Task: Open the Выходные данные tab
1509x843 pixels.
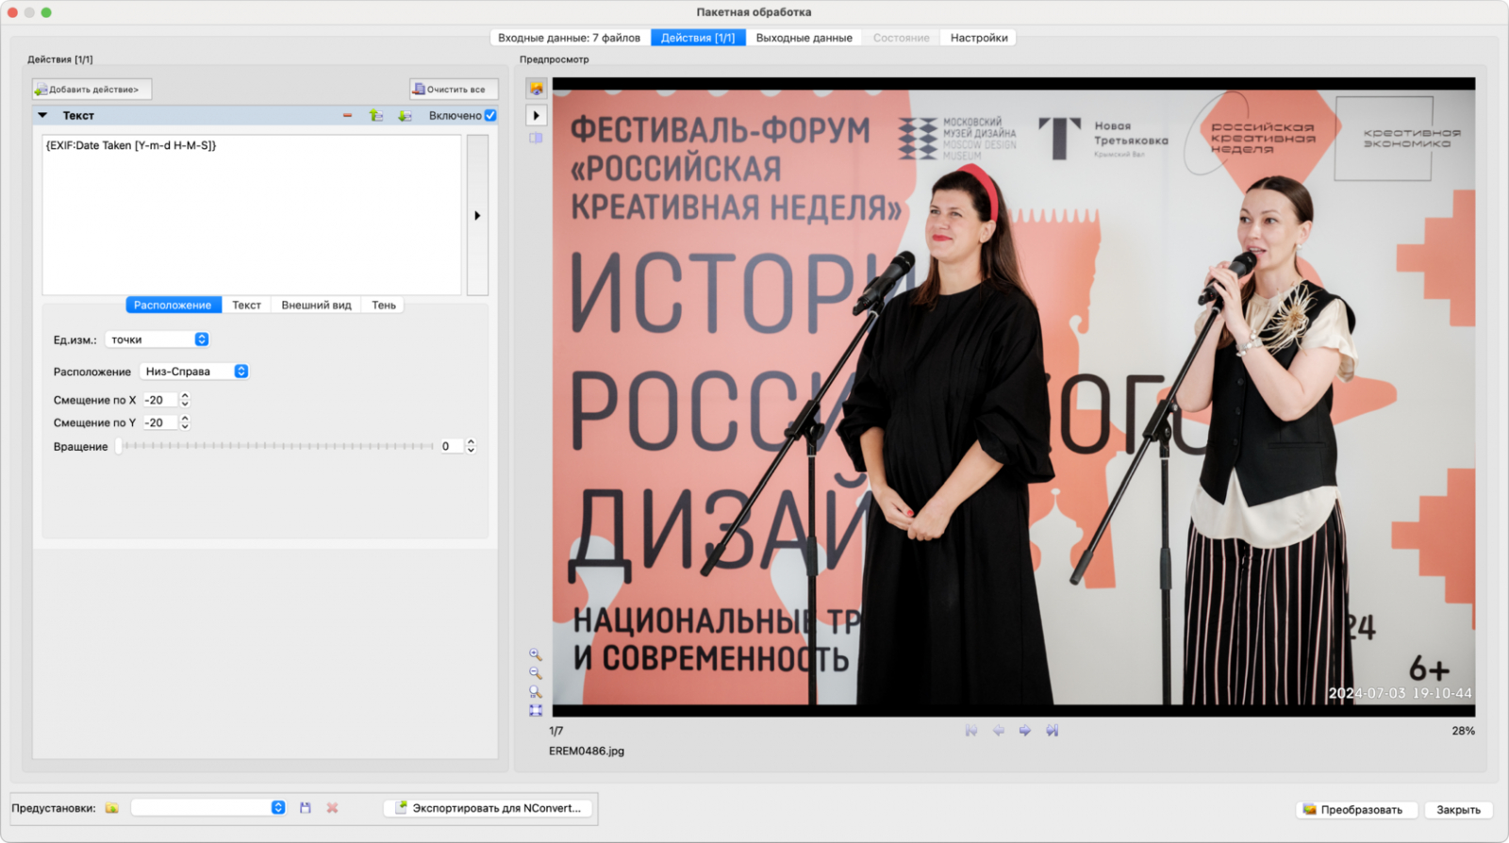Action: click(804, 38)
